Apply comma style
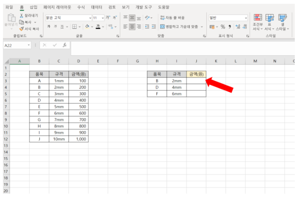The width and height of the screenshot is (299, 197). pos(230,27)
